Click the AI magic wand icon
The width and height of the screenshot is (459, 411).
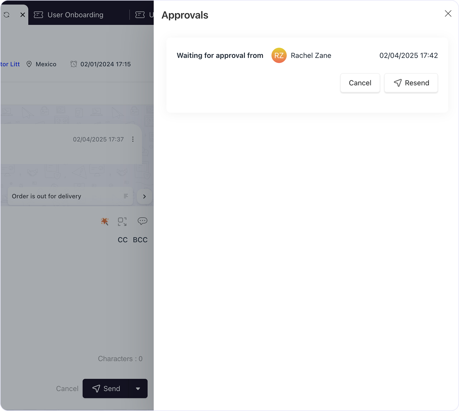pos(104,221)
